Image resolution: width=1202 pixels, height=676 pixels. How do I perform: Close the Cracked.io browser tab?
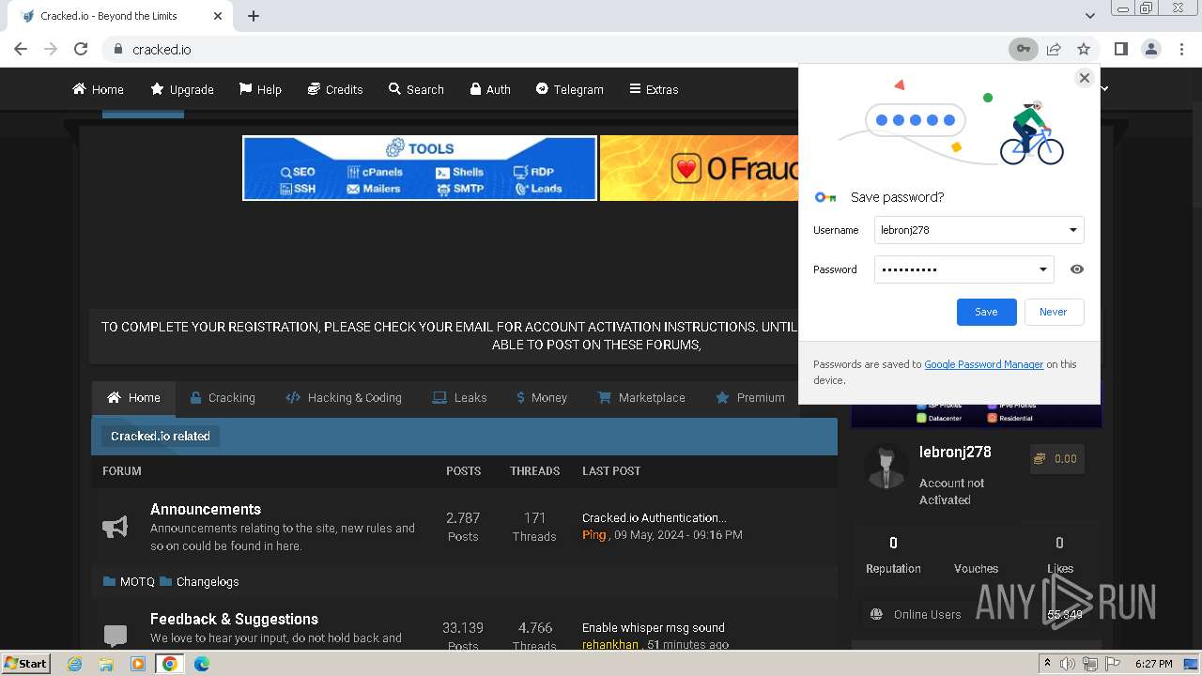(218, 16)
